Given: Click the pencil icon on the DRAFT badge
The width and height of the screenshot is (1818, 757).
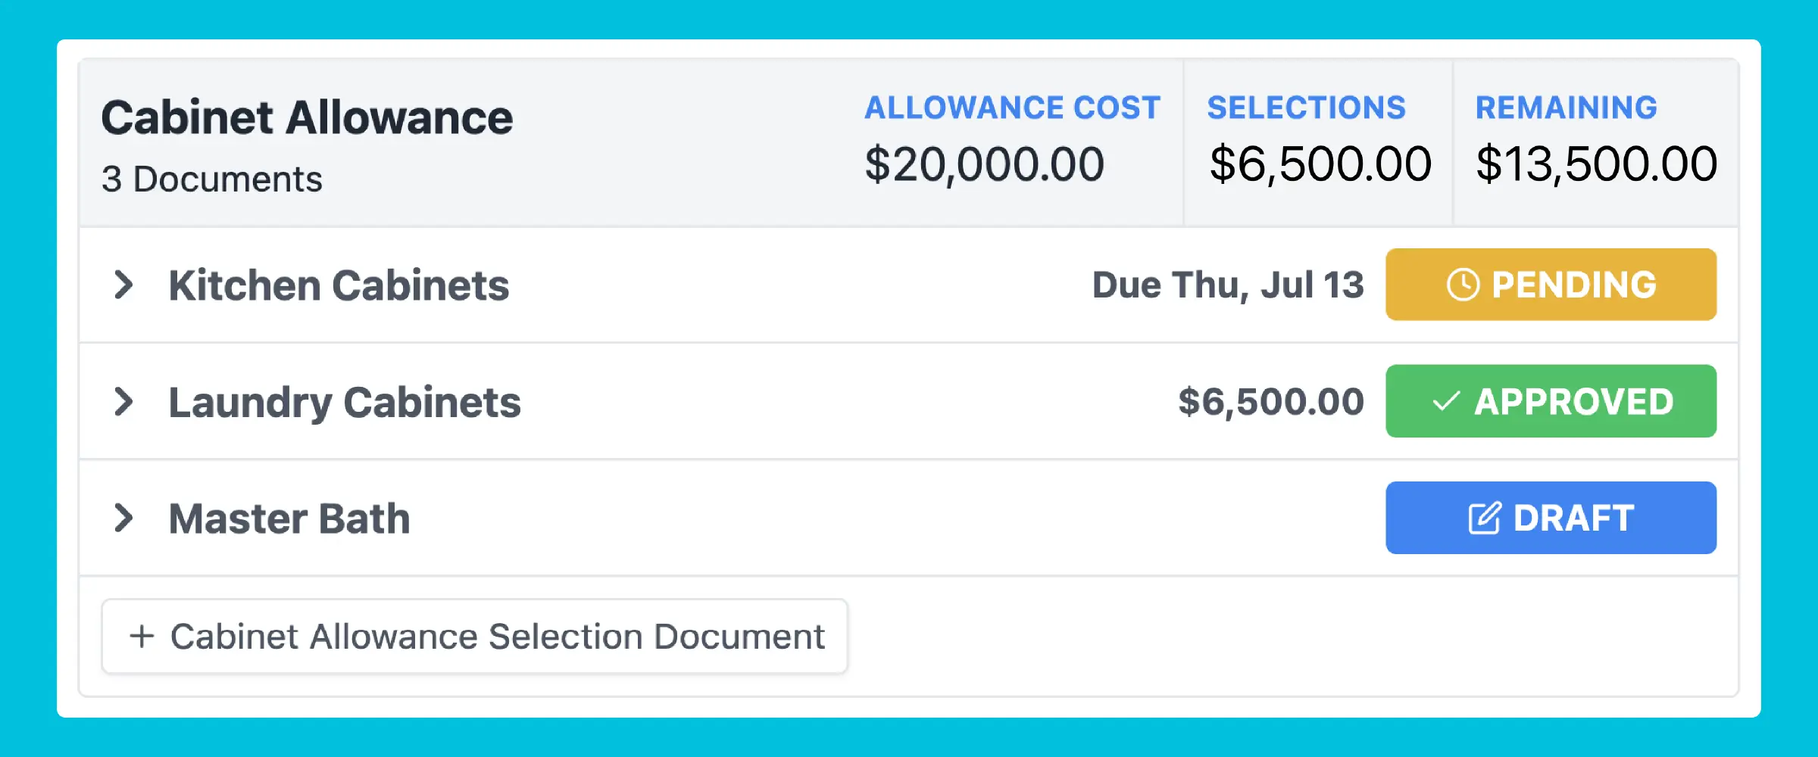Looking at the screenshot, I should (1486, 518).
